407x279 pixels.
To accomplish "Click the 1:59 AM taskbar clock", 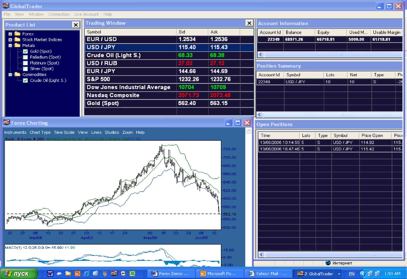I will pyautogui.click(x=392, y=273).
